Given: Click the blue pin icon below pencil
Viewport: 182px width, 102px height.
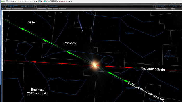Looking at the screenshot, I should 2,9.
